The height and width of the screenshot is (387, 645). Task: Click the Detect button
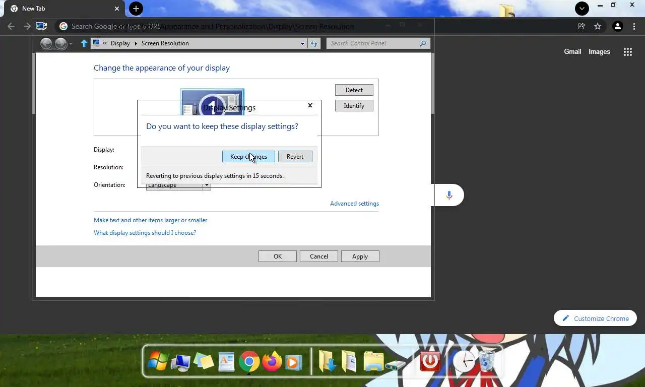pos(354,90)
